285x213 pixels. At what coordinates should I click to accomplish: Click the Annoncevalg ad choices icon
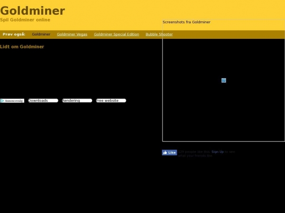12,101
